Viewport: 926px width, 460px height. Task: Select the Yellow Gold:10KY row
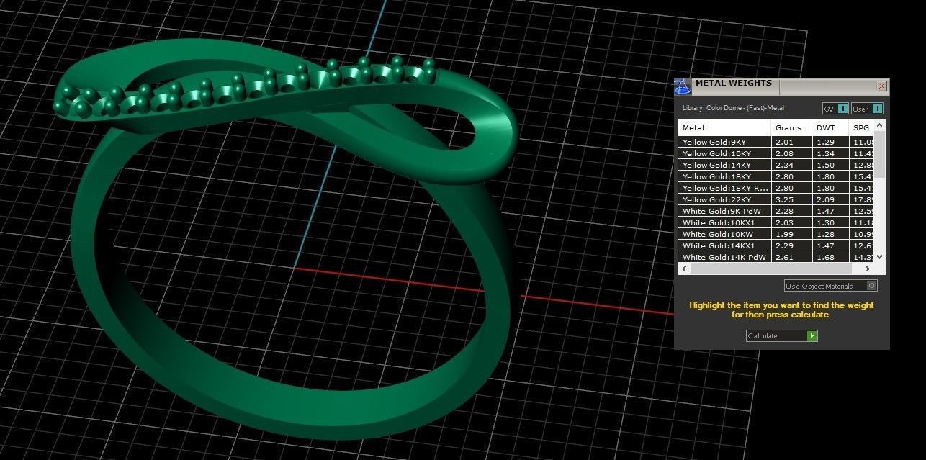click(x=777, y=153)
